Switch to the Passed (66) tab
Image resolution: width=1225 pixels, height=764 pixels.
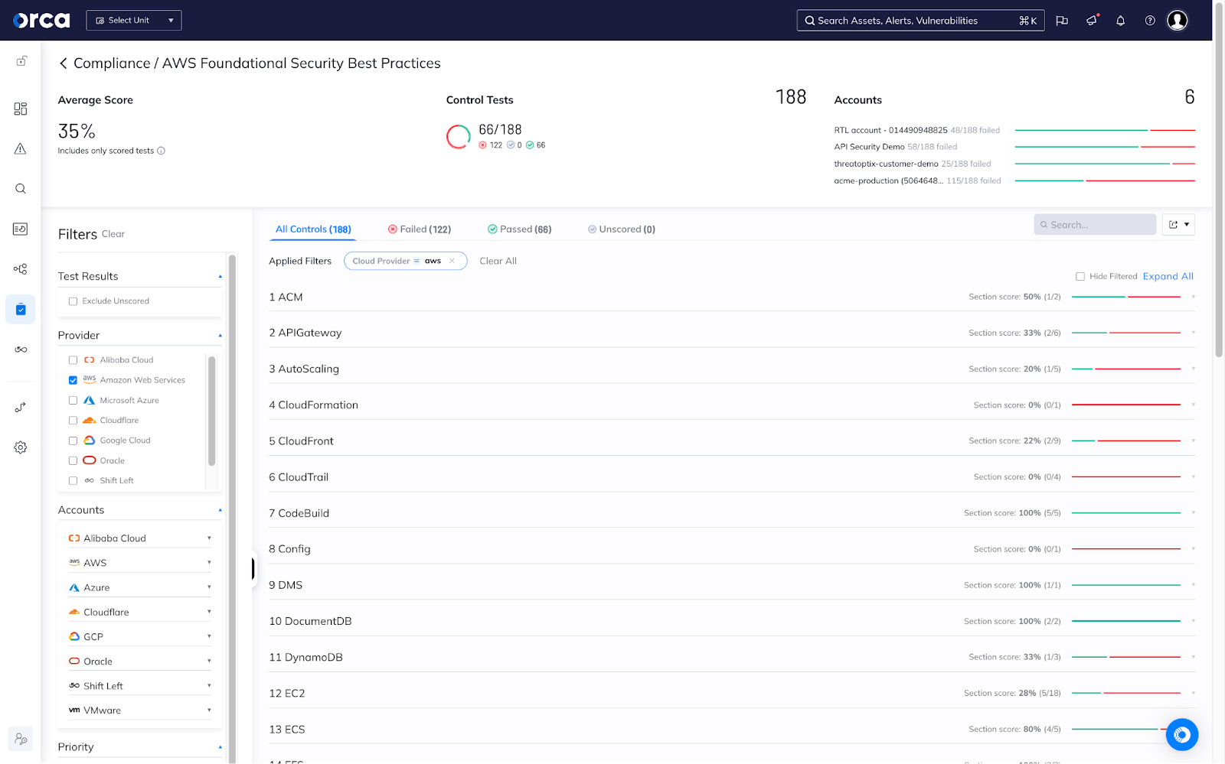click(519, 229)
